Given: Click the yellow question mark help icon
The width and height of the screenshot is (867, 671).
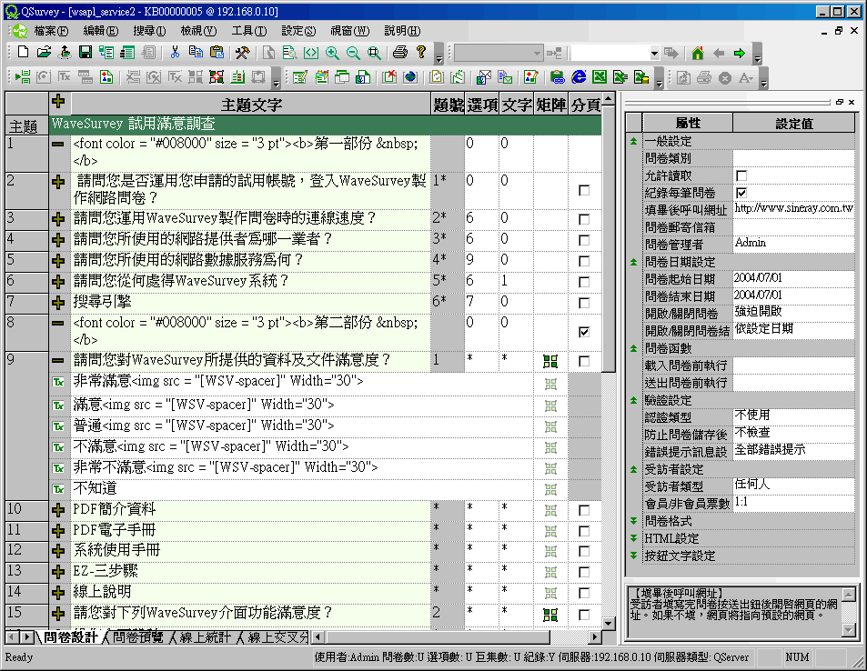Looking at the screenshot, I should (x=421, y=52).
